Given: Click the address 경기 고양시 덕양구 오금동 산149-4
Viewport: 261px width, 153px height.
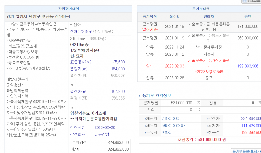Looking at the screenshot, I should (38, 17).
